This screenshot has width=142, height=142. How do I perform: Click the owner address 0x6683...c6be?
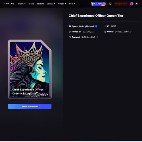pos(122,32)
